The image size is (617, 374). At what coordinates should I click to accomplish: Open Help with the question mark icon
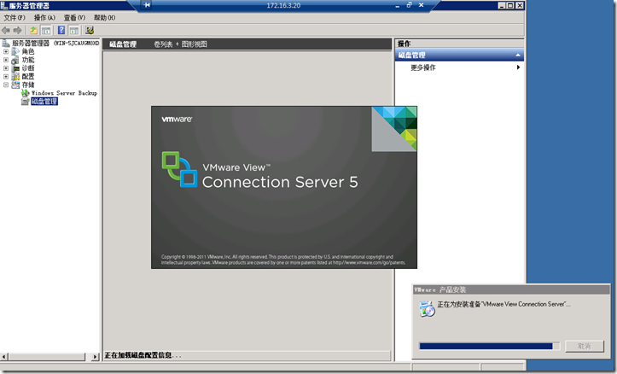coord(61,31)
